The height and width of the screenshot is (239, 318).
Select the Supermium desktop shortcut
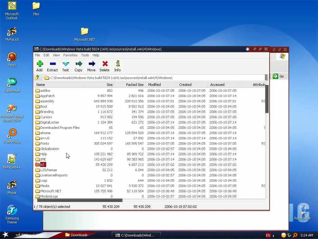(x=12, y=85)
